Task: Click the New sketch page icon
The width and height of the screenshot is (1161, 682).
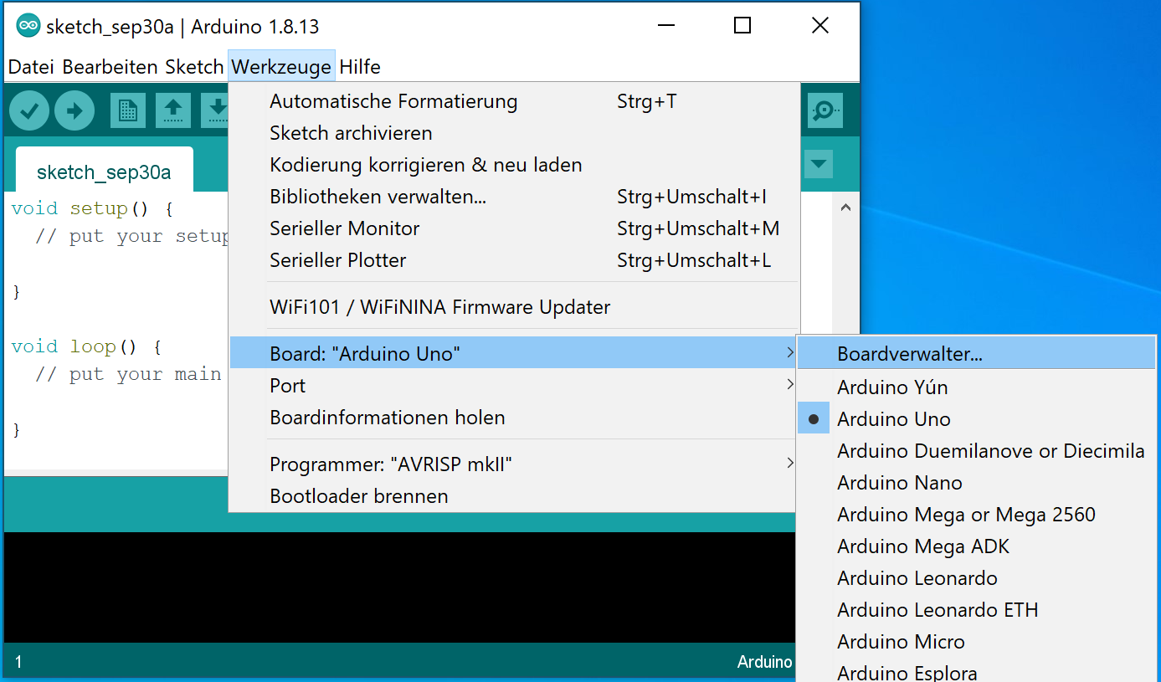Action: click(x=128, y=110)
